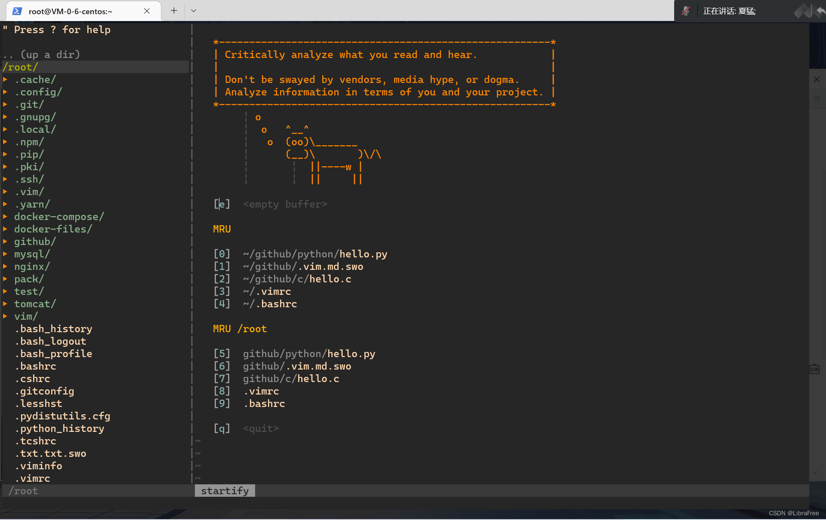Expand the .npm/ folder arrow

tap(5, 142)
